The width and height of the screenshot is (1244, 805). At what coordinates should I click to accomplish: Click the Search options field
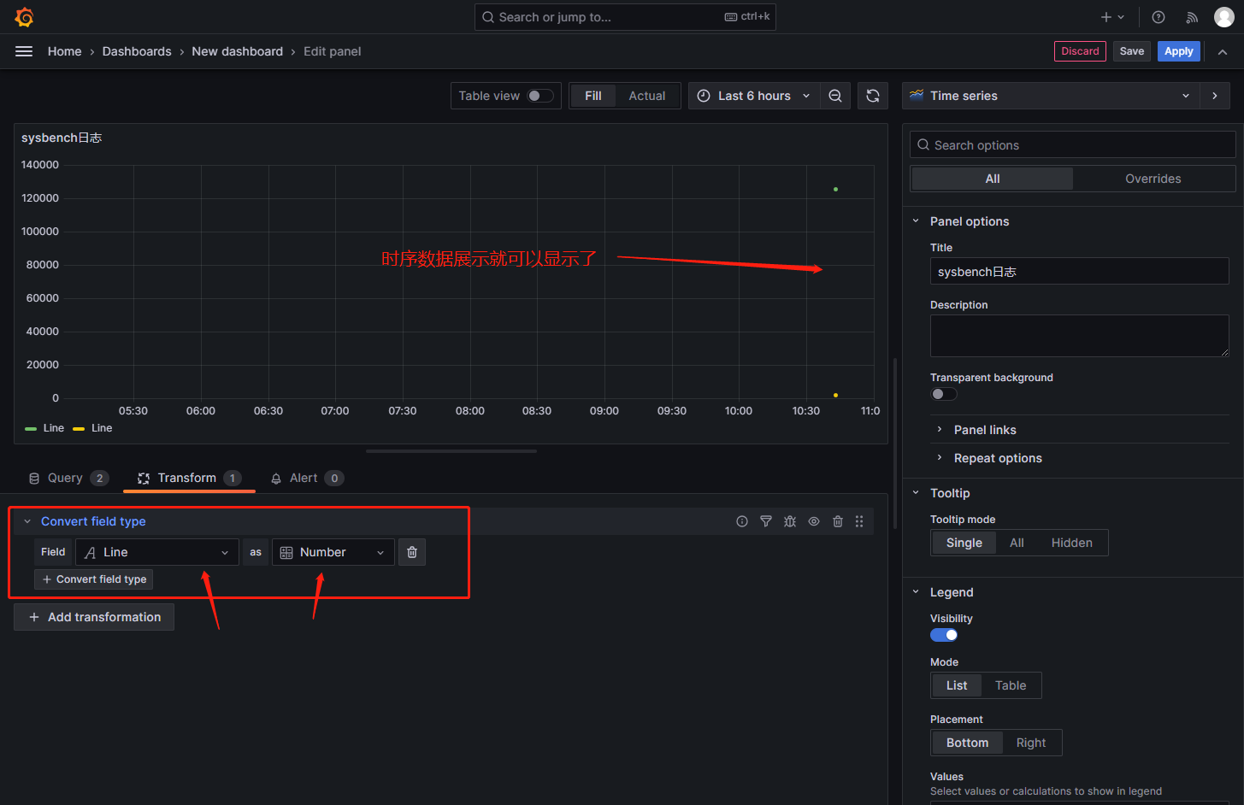click(1072, 145)
